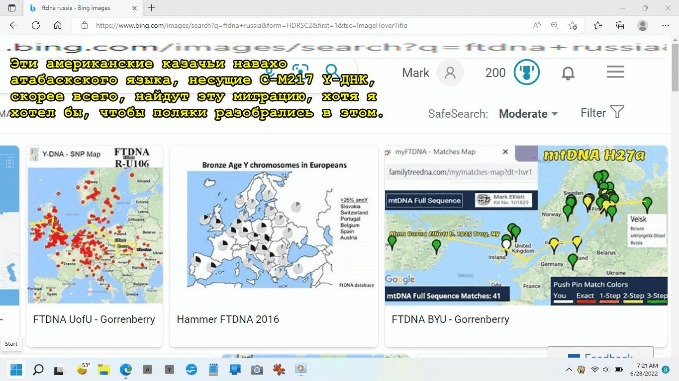This screenshot has height=381, width=679.
Task: Open the browser home page icon
Action: (x=58, y=25)
